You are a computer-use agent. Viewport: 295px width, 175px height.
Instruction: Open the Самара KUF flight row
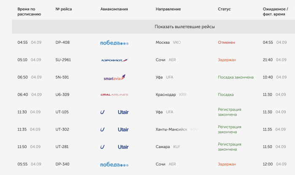point(153,147)
